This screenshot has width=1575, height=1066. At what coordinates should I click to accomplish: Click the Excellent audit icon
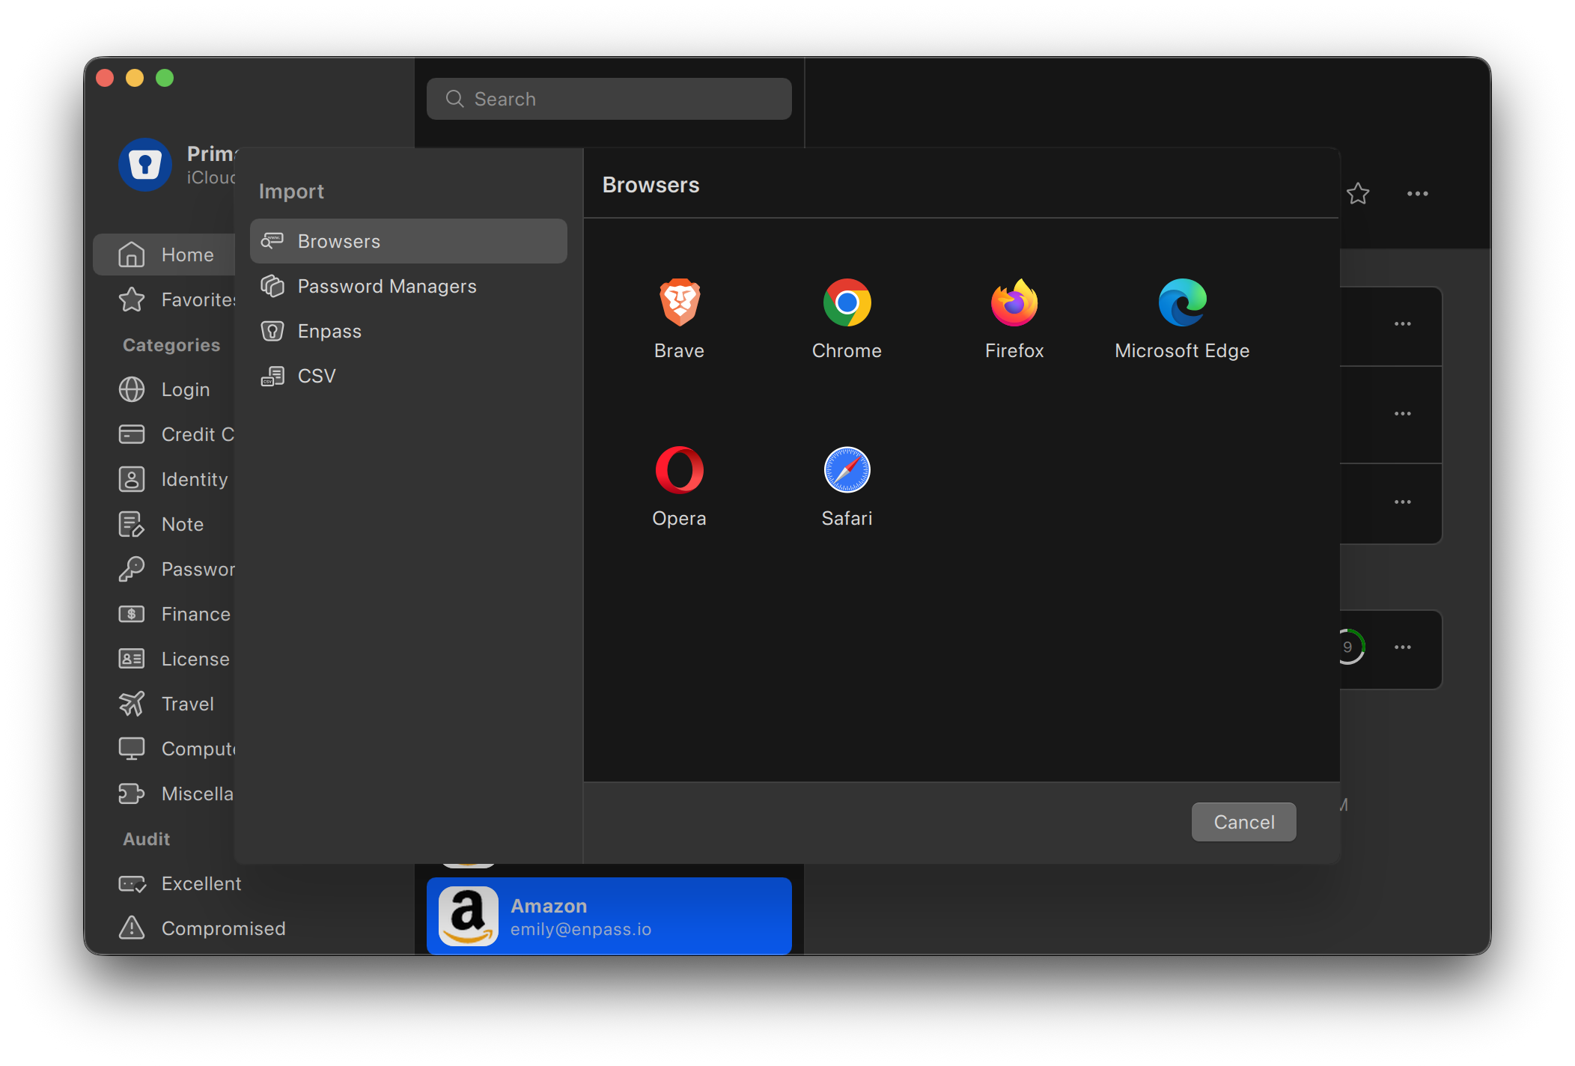(x=132, y=883)
